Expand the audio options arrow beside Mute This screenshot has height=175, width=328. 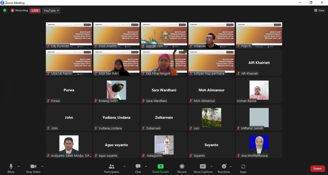(19, 166)
